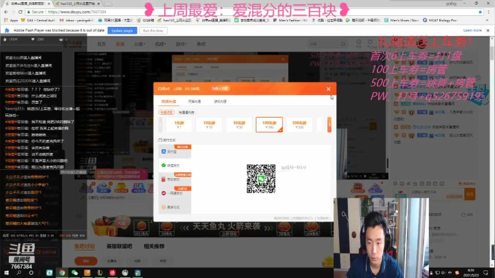The height and width of the screenshot is (278, 495).
Task: Switch to the hao123 browser tab
Action: coord(77,3)
